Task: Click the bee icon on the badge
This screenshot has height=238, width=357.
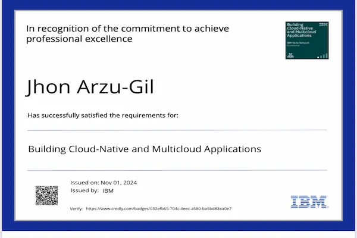Action: click(290, 55)
